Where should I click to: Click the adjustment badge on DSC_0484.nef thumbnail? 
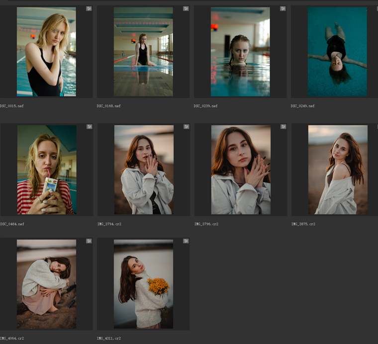click(90, 127)
